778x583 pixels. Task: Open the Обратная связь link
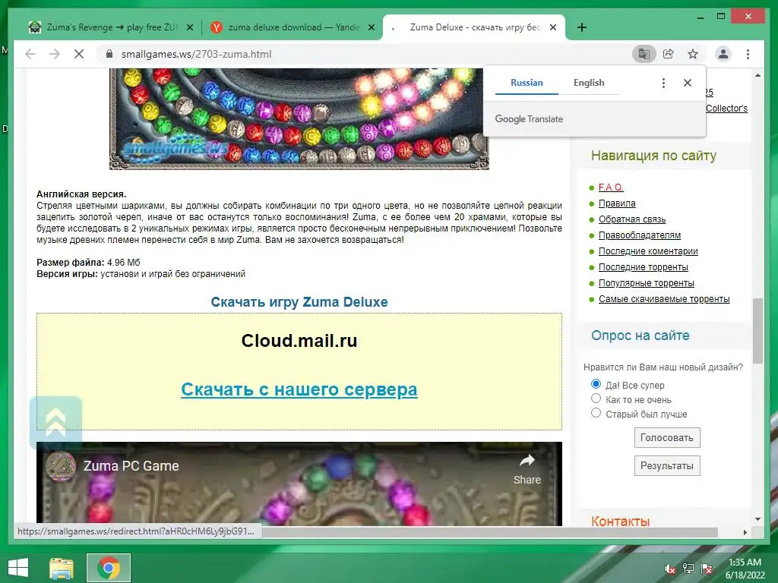coord(632,219)
